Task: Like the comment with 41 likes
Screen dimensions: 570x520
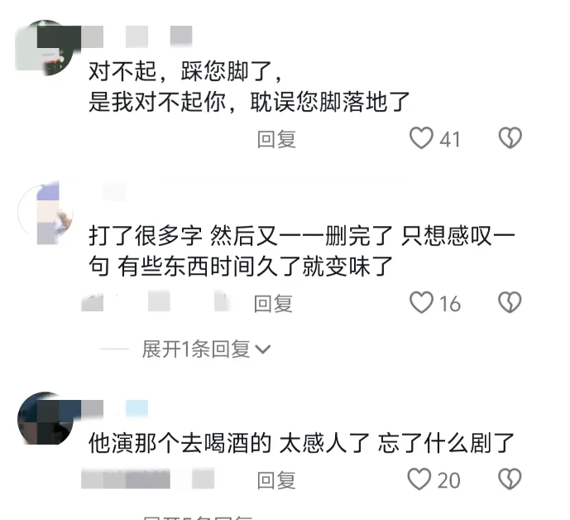Action: [x=421, y=138]
